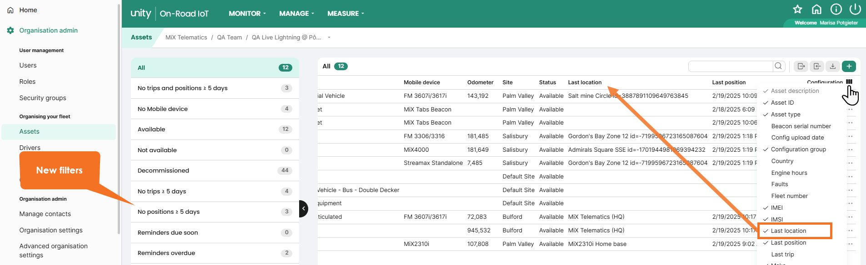The height and width of the screenshot is (265, 866).
Task: Select the Not available filter
Action: 215,150
